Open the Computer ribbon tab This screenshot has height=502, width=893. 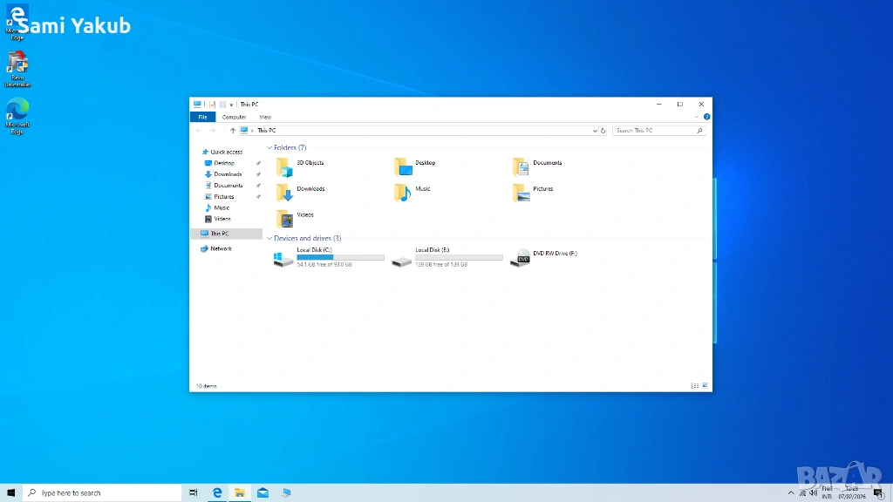234,117
